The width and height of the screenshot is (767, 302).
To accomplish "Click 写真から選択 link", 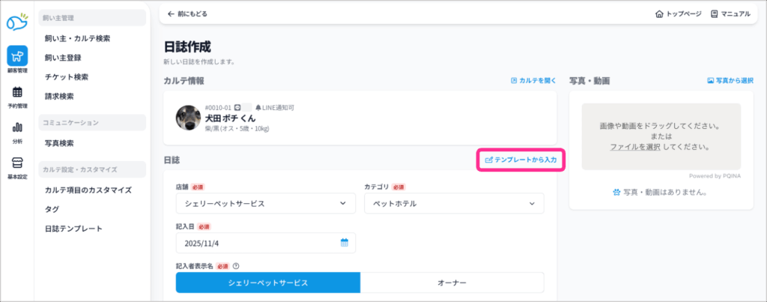I will pos(730,80).
